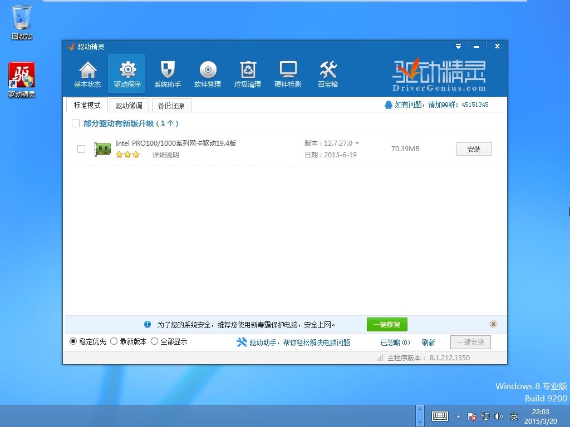Click the Intel network card icon
Image resolution: width=570 pixels, height=427 pixels.
[x=102, y=149]
